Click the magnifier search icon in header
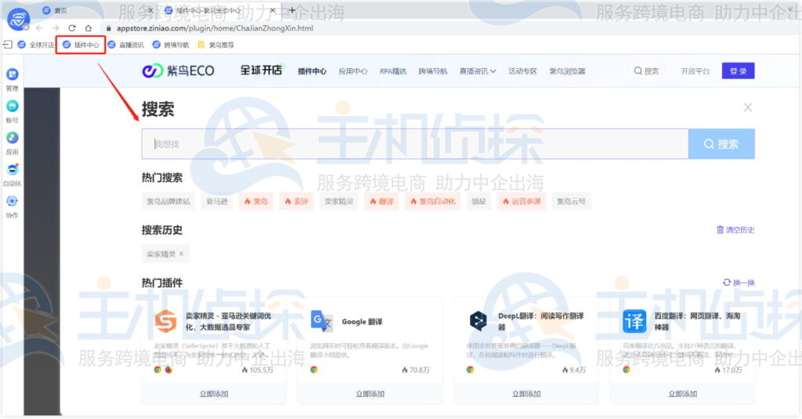The width and height of the screenshot is (802, 419). pos(638,70)
